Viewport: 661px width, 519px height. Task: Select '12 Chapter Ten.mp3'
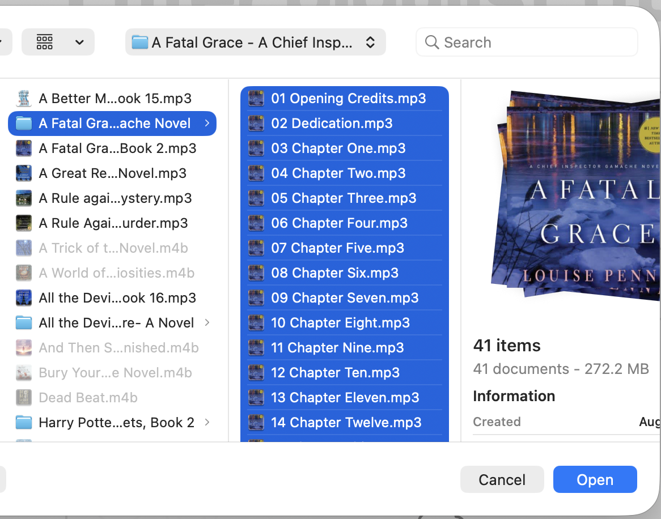coord(345,372)
